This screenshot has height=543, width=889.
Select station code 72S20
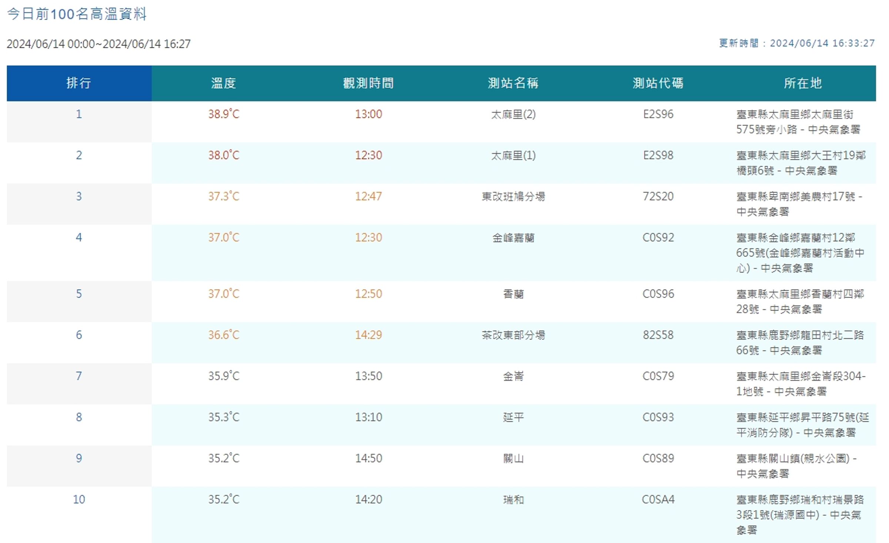pos(658,196)
